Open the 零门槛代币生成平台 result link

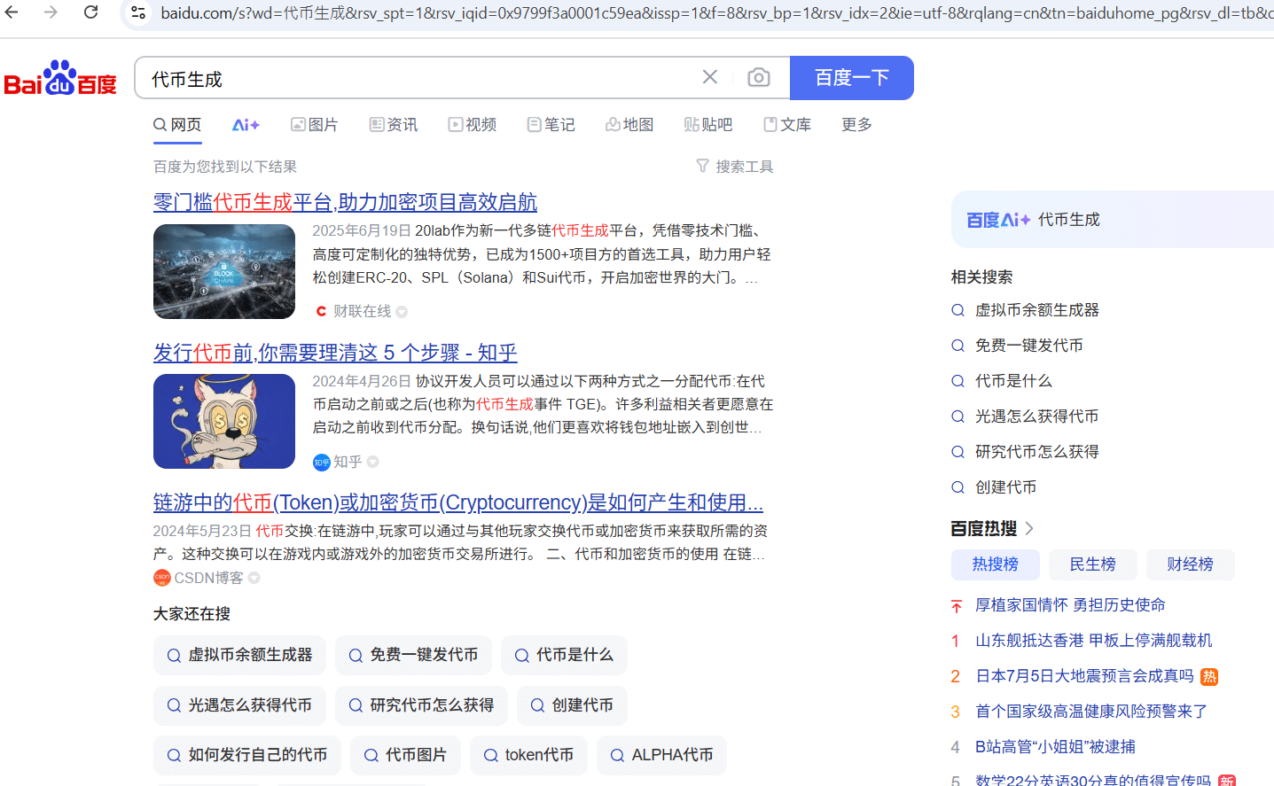(x=345, y=202)
